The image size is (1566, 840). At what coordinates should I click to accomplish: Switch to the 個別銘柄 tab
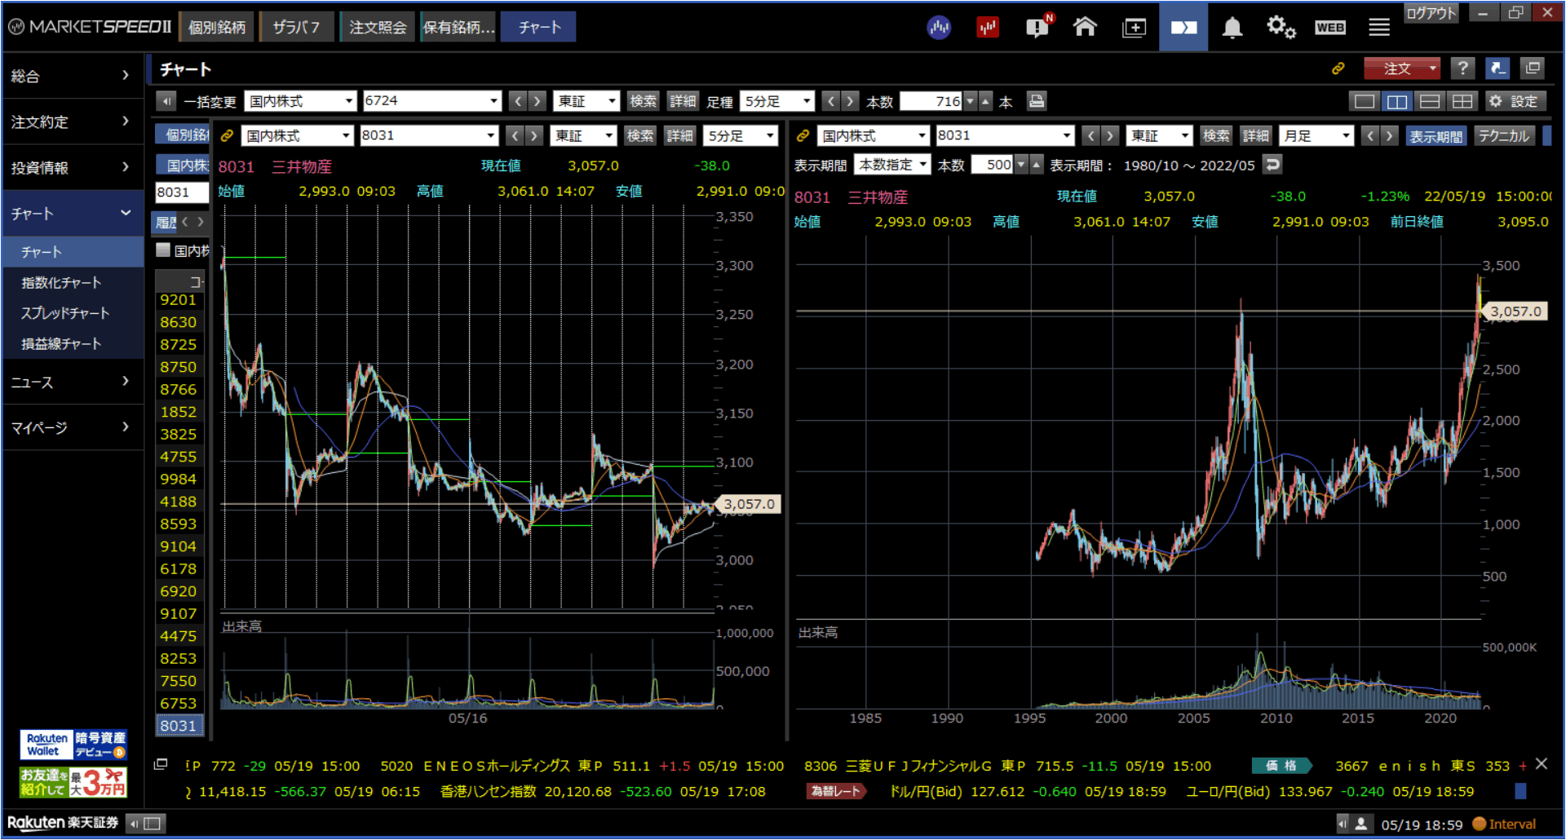pos(216,27)
